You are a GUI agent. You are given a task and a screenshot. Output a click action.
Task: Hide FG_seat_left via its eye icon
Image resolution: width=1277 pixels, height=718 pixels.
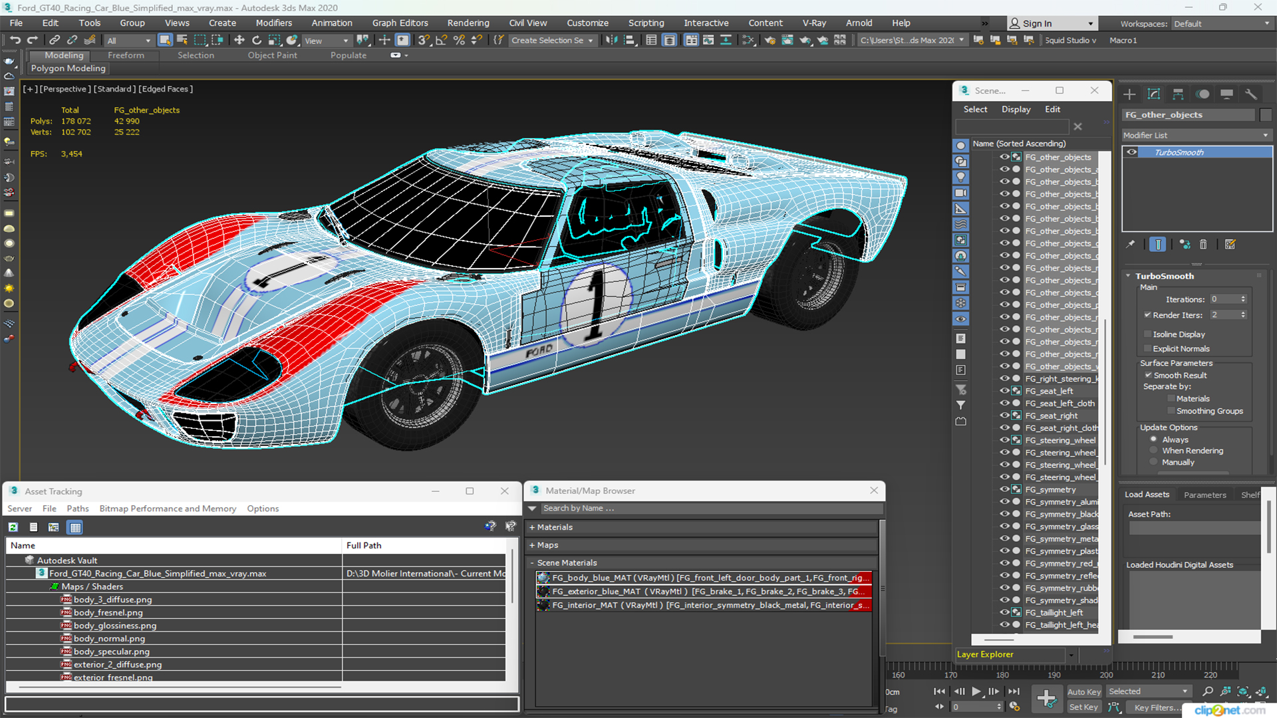1004,391
